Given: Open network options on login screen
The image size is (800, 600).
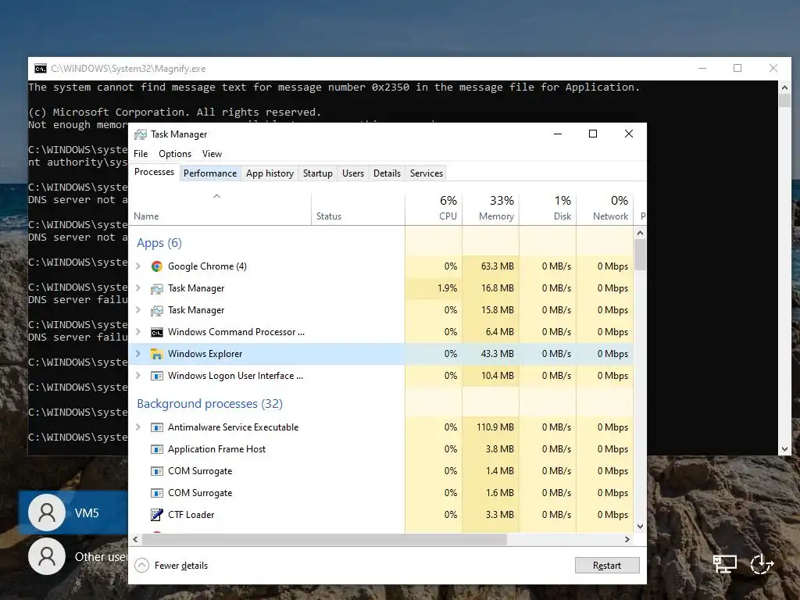Looking at the screenshot, I should [x=724, y=564].
